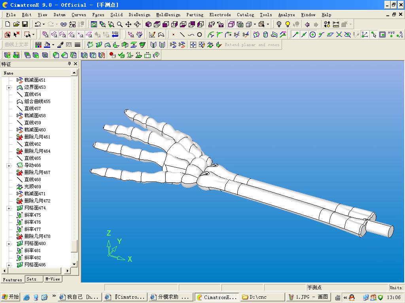This screenshot has width=405, height=303.
Task: Open the gray render cube dropdown arrow
Action: coord(255,24)
